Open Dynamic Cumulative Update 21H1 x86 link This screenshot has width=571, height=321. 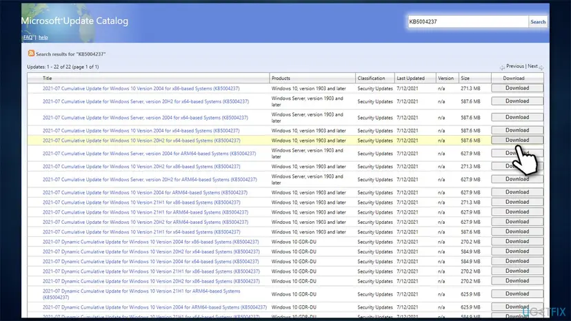click(x=151, y=271)
